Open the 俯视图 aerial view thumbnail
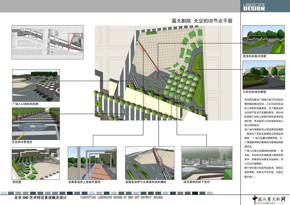 pos(36,163)
